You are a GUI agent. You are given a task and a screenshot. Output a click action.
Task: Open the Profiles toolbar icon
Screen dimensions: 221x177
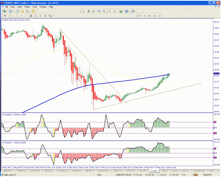tap(10, 11)
